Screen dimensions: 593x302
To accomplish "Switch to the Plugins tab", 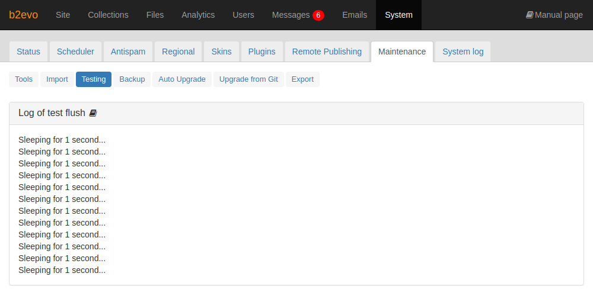I will [262, 52].
